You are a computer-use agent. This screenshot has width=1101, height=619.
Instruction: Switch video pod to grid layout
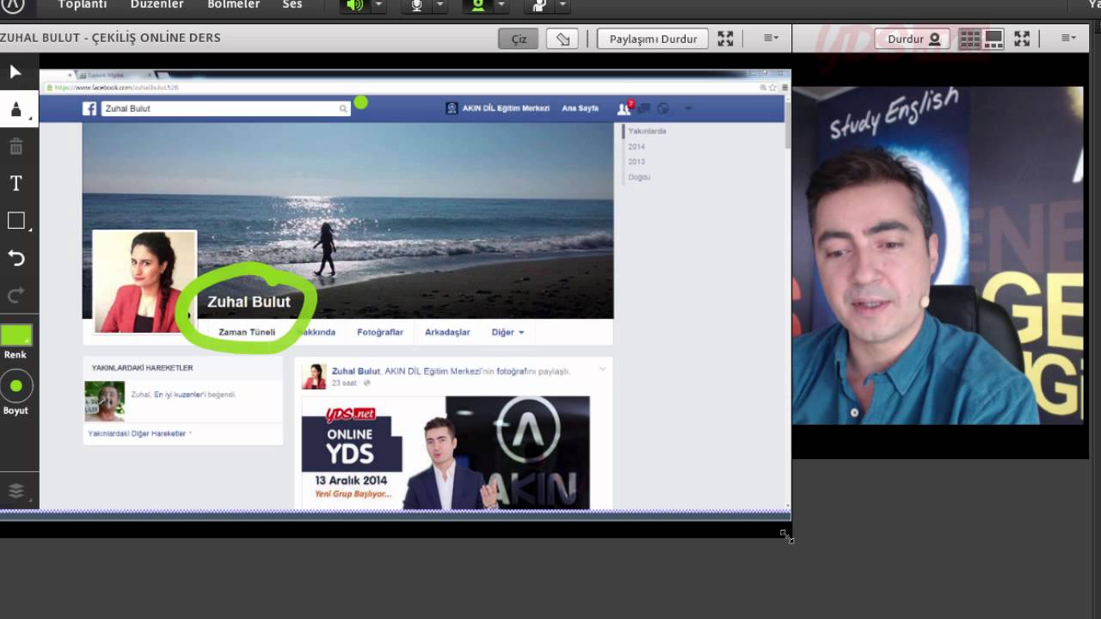(x=970, y=39)
